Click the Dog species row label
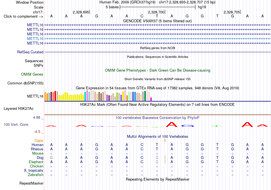 (x=40, y=158)
